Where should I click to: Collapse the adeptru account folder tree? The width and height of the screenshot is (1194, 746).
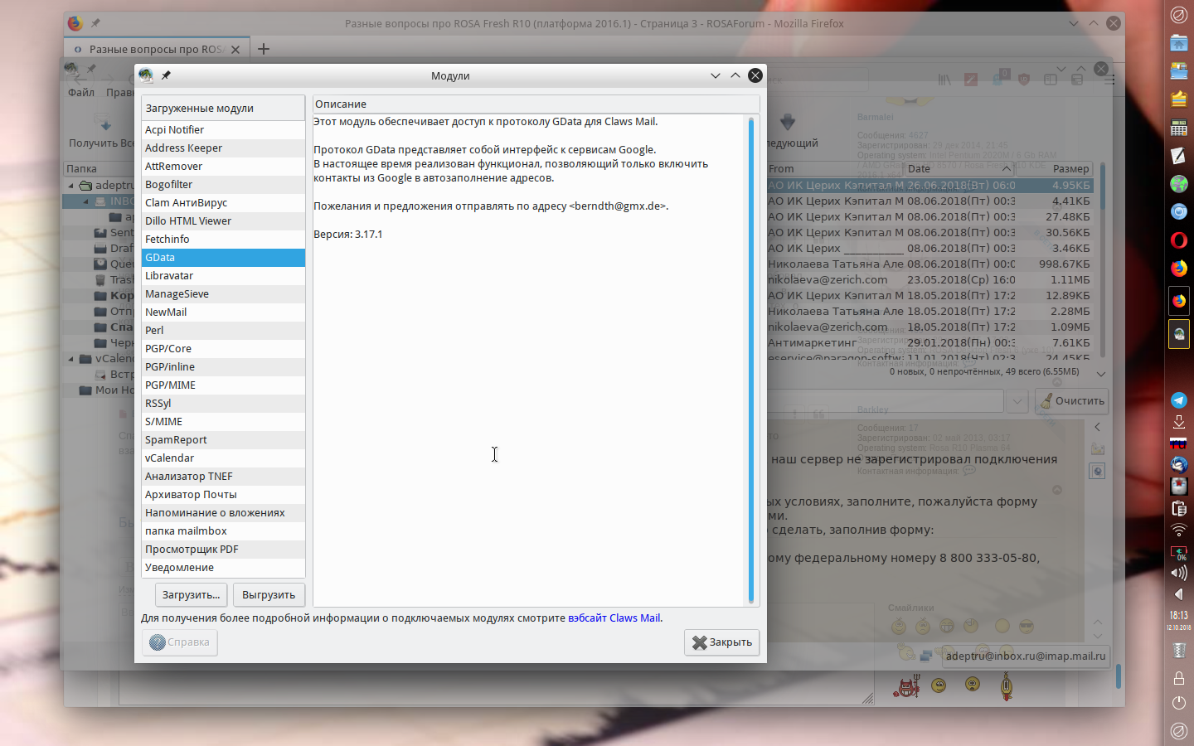coord(70,186)
